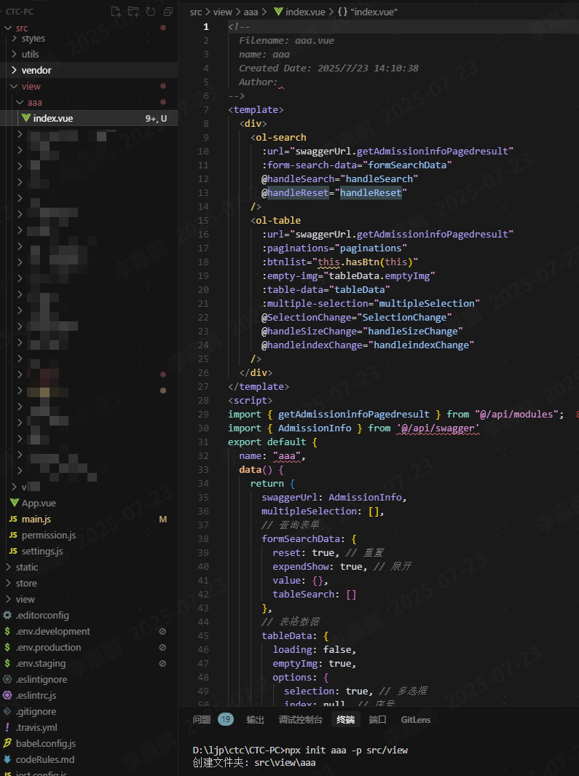Screen dimensions: 579x776
Task: Collapse the src root folder
Action: (x=21, y=28)
